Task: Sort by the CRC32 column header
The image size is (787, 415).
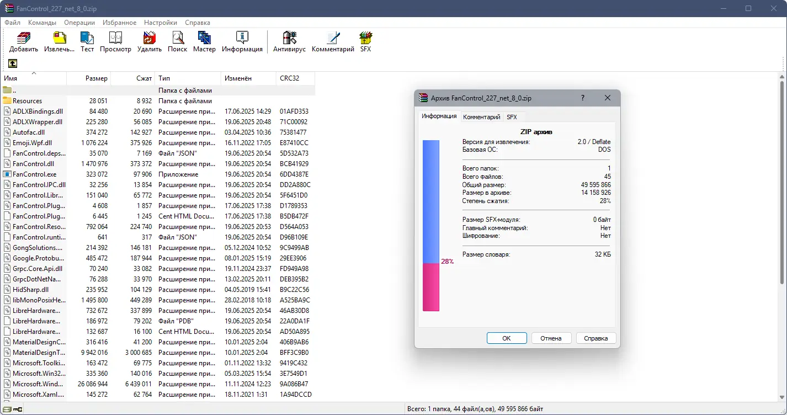Action: point(296,78)
